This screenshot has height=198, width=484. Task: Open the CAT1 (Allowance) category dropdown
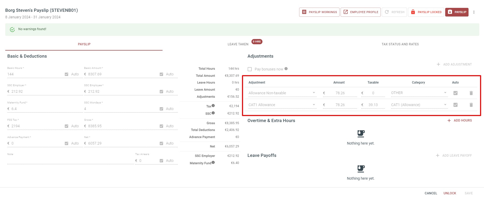tap(419, 105)
